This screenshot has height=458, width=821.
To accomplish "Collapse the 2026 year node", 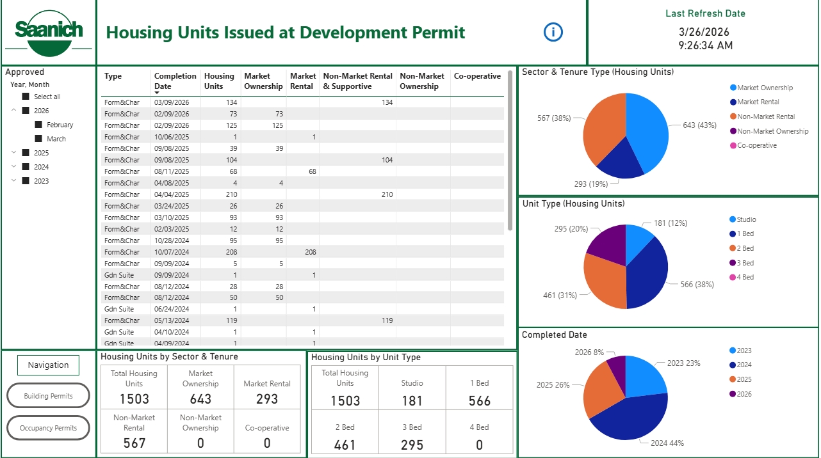I will tap(13, 111).
